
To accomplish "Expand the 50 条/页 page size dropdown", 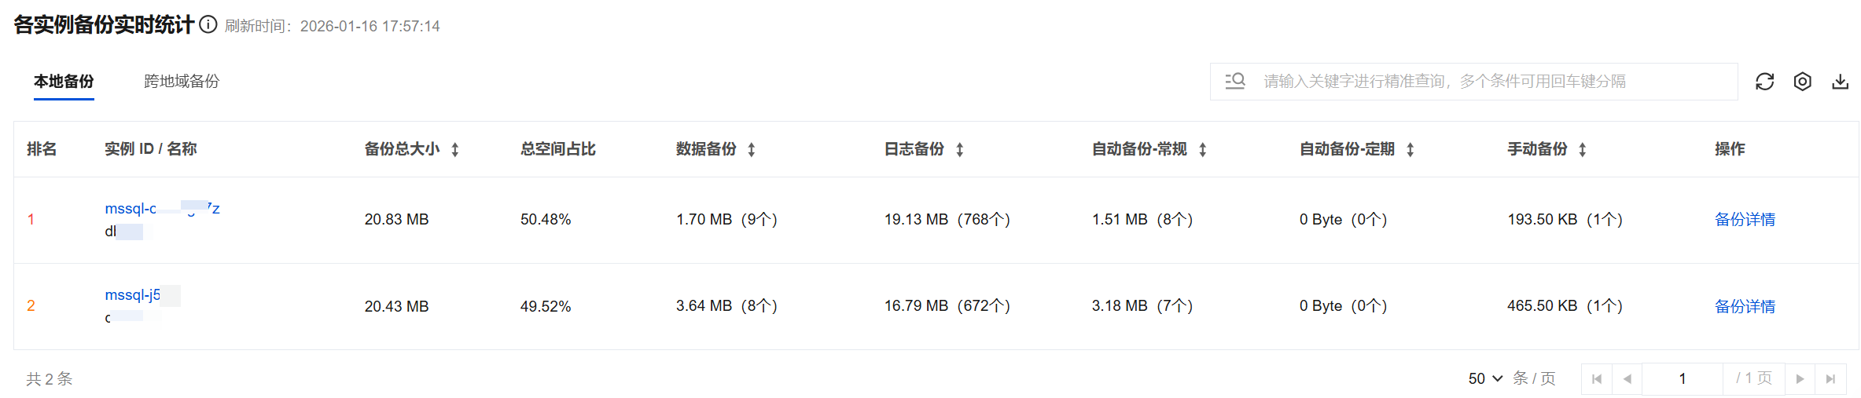I will (x=1485, y=378).
